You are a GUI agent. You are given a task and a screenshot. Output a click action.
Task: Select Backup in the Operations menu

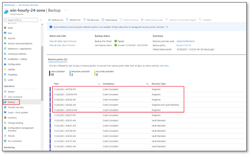pyautogui.click(x=11, y=102)
